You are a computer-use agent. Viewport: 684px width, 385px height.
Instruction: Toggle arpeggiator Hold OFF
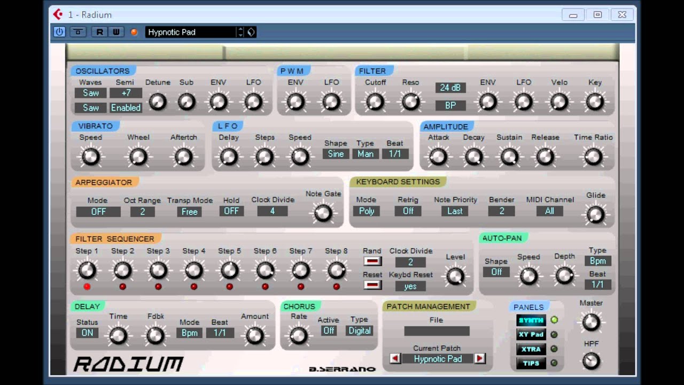point(231,211)
